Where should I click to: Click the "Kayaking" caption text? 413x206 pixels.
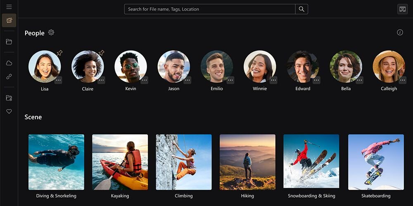tap(120, 196)
